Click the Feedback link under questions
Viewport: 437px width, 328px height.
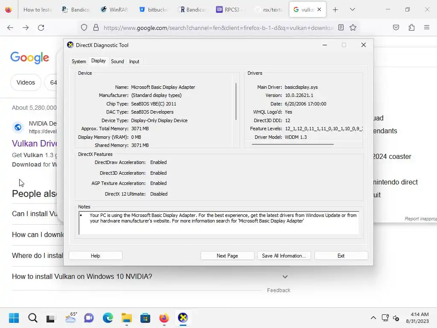point(278,290)
